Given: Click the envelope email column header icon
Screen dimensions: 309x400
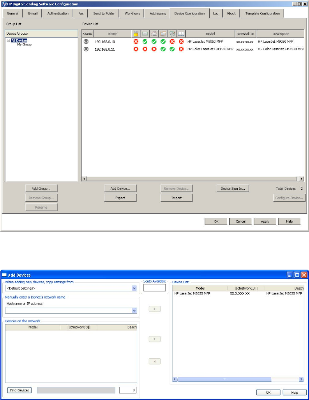Looking at the screenshot, I should pos(145,34).
